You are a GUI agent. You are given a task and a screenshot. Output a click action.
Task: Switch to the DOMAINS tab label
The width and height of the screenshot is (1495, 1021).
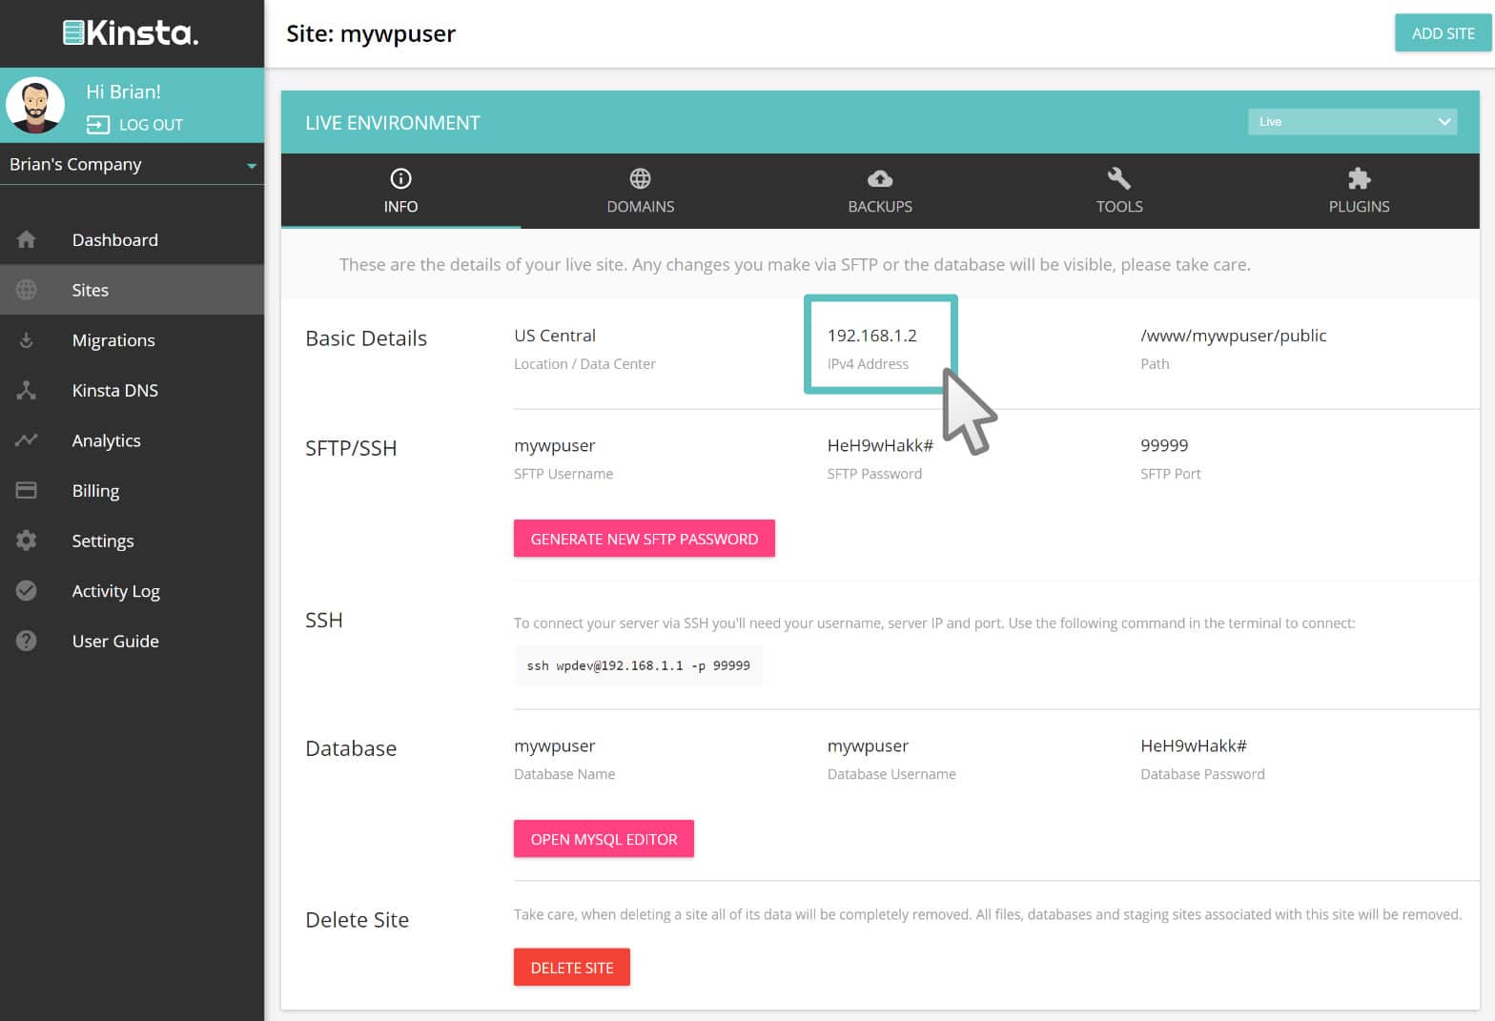coord(641,207)
